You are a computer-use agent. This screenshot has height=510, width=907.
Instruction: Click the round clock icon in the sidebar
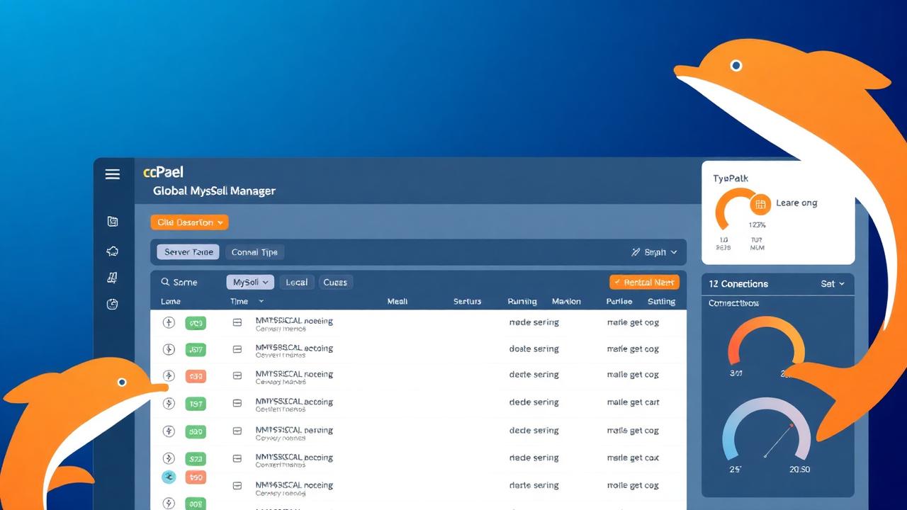tap(112, 304)
